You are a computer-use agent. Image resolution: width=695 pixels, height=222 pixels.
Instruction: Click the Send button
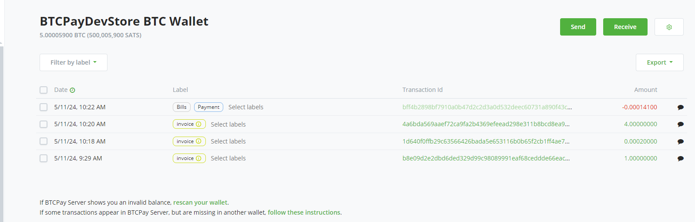pyautogui.click(x=578, y=27)
